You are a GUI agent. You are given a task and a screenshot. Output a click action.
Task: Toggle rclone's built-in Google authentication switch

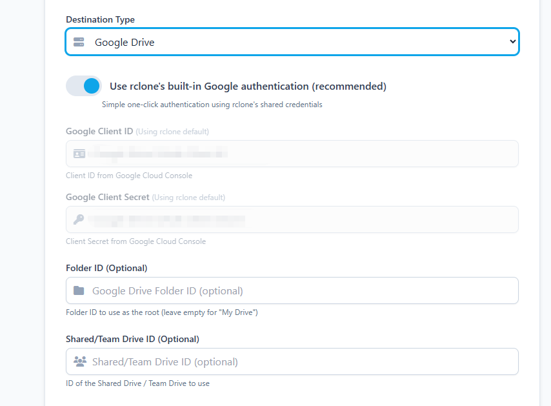[84, 86]
